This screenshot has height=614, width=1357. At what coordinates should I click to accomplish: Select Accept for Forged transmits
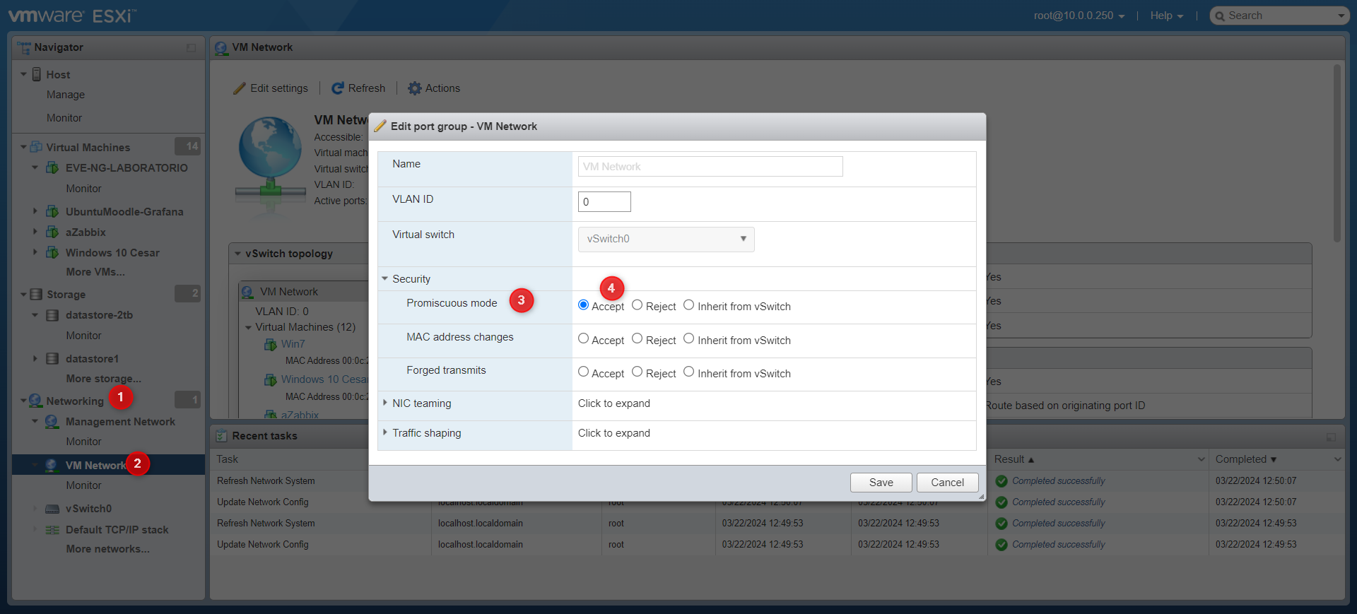point(583,372)
